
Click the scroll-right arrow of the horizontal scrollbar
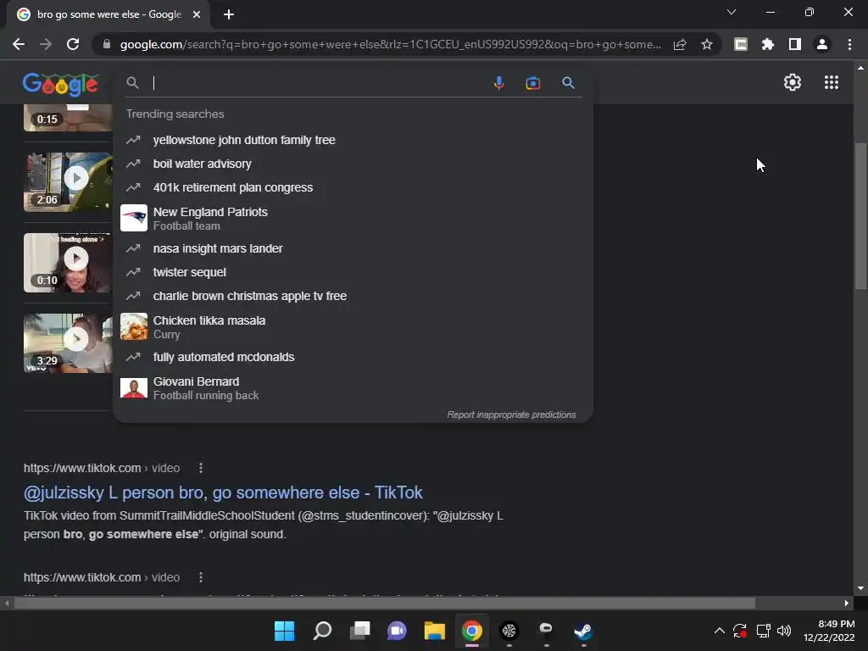point(847,603)
